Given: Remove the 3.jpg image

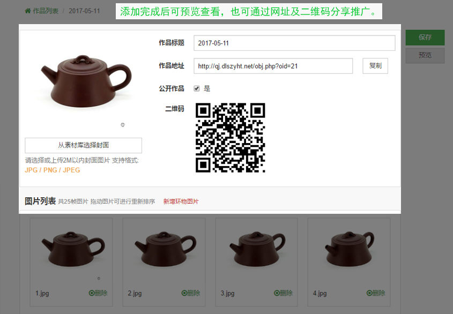Looking at the screenshot, I should [x=277, y=293].
